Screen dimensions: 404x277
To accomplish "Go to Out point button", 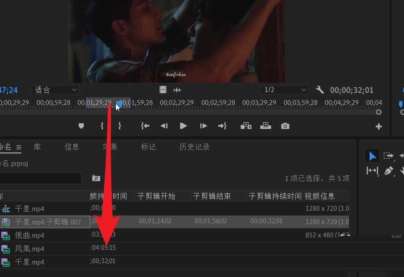I will [x=222, y=126].
